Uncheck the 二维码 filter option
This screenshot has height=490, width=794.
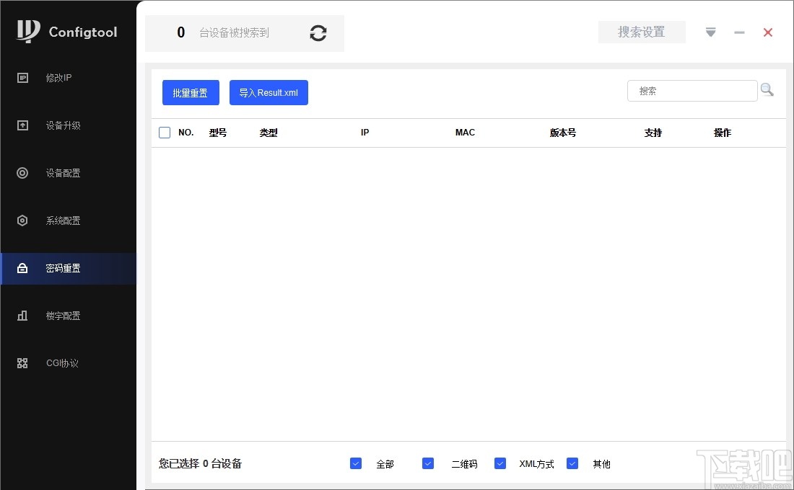428,463
